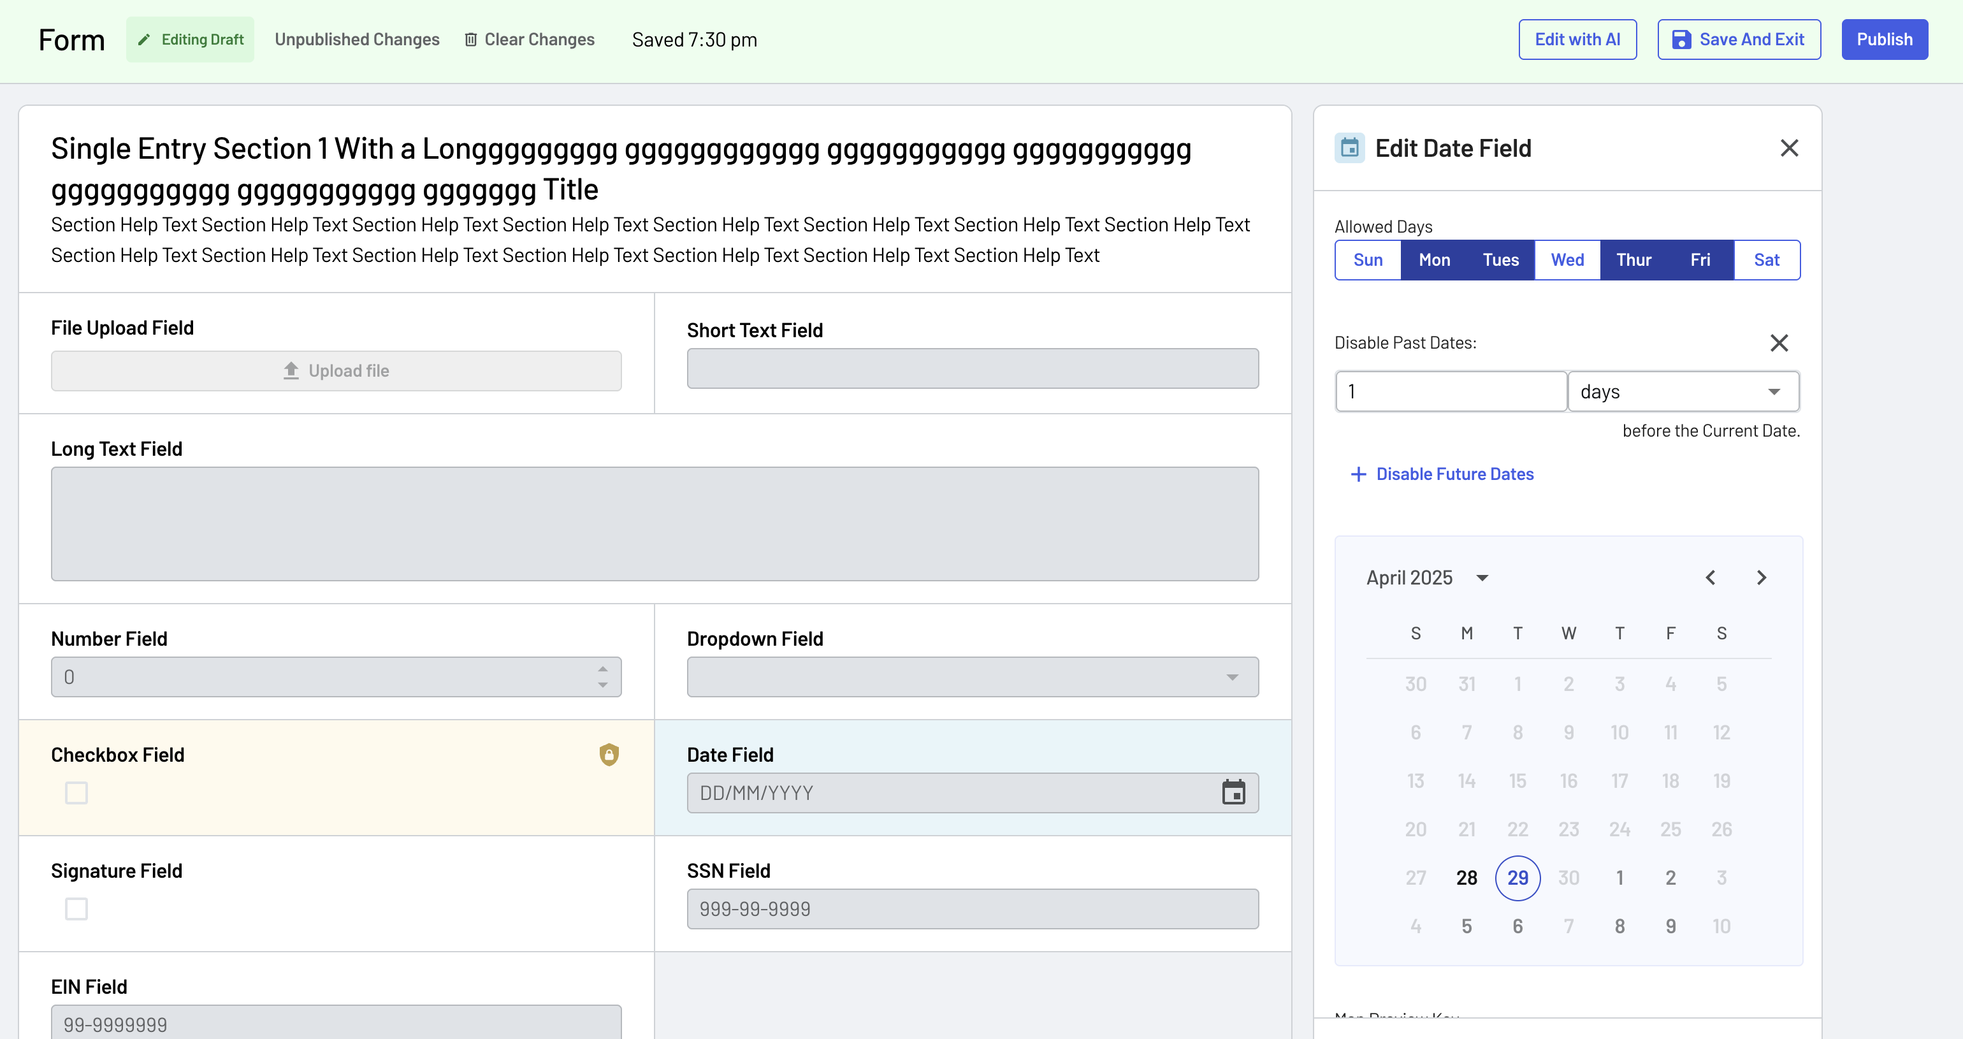Check the Checkbox Field checkbox

(x=76, y=792)
